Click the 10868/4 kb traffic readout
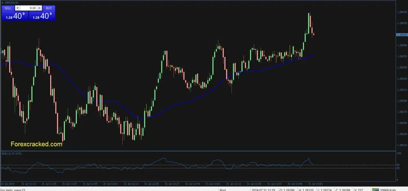The width and height of the screenshot is (408, 191). [x=388, y=189]
